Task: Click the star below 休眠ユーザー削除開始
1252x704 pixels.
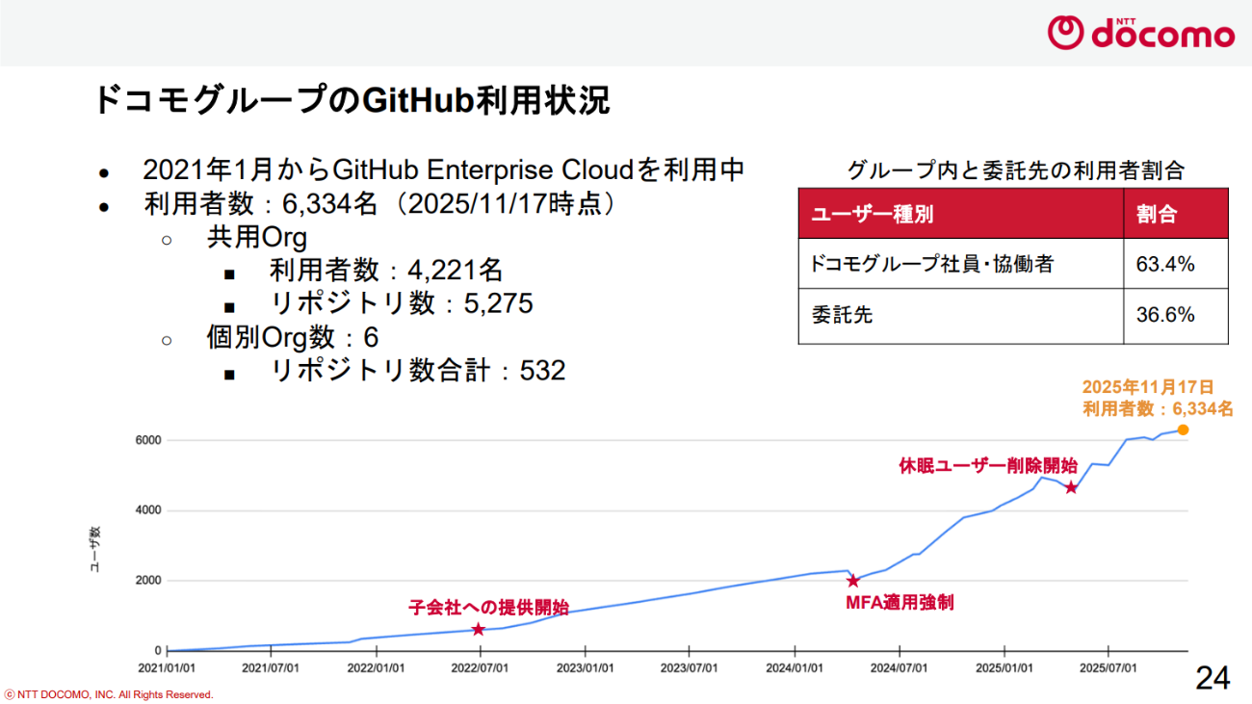Action: pos(1071,487)
